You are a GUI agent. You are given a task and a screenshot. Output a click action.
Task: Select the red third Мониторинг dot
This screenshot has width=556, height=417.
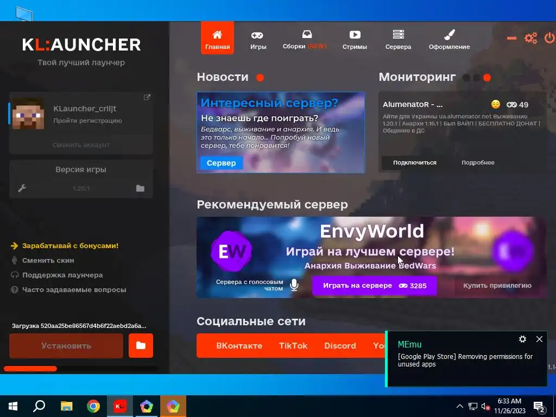click(x=487, y=77)
